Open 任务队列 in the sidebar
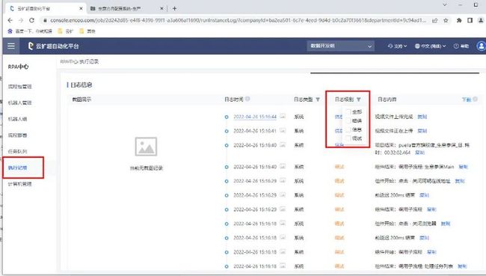The height and width of the screenshot is (276, 486). click(x=17, y=151)
